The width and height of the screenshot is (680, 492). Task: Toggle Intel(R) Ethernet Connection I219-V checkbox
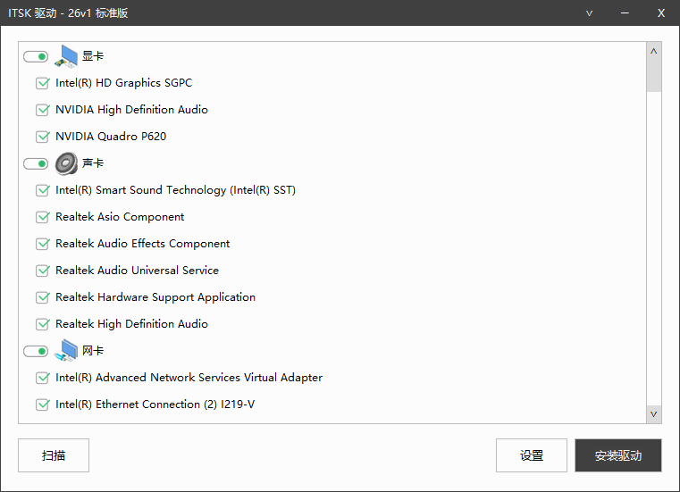42,404
